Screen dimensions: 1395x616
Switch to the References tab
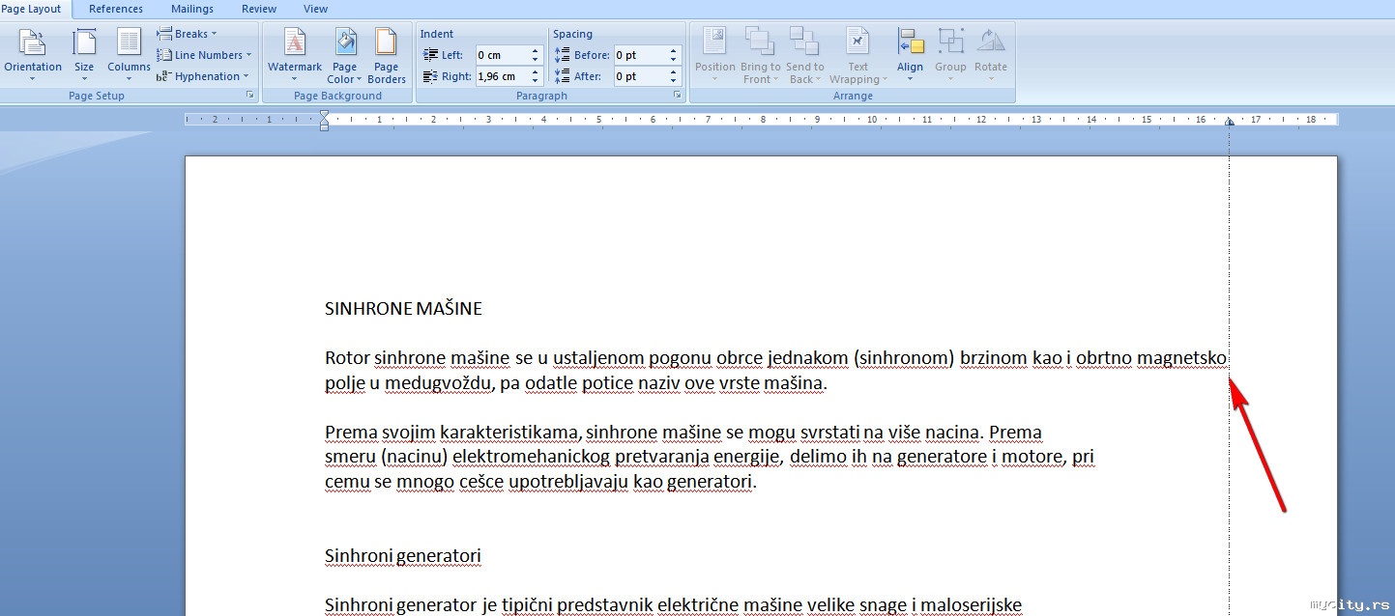(116, 9)
